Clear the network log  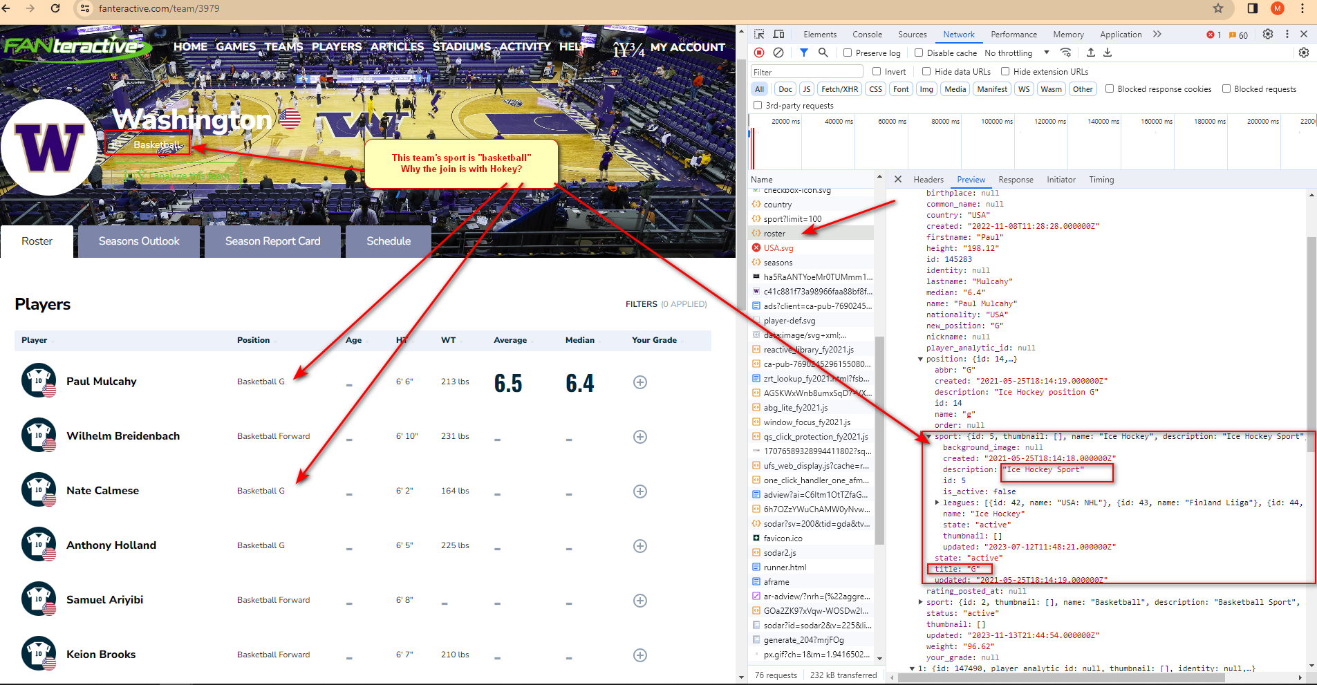pos(778,53)
